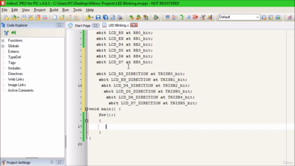Close the Code Explorer panel
The height and width of the screenshot is (166, 295).
59,25
